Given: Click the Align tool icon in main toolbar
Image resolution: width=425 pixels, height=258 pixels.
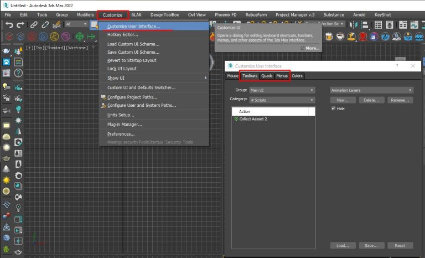Looking at the screenshot, I should pyautogui.click(x=365, y=25).
